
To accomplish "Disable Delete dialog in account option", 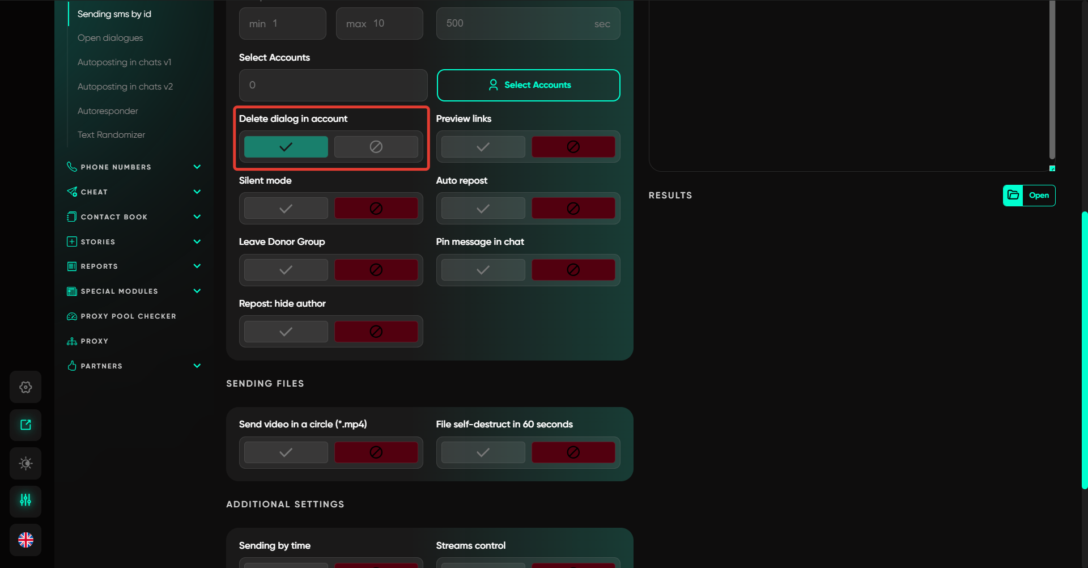I will point(376,147).
